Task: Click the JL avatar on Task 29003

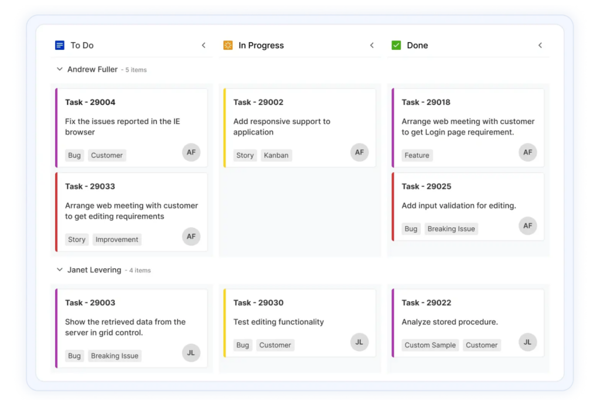Action: (x=191, y=353)
